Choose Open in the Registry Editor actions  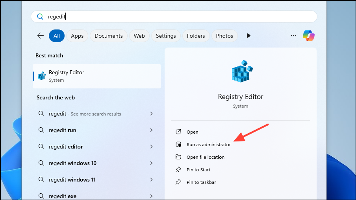[192, 132]
